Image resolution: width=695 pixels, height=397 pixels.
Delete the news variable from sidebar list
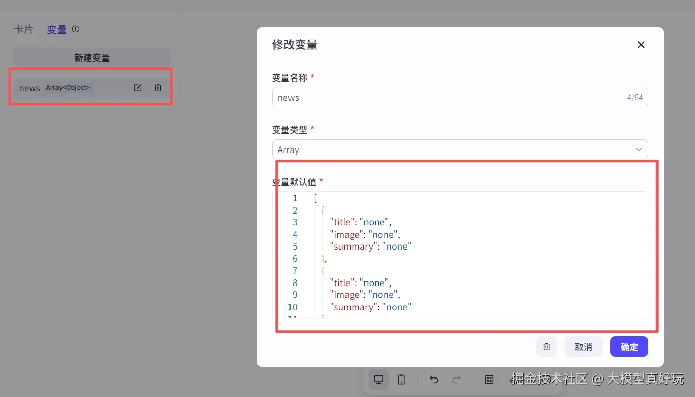pyautogui.click(x=158, y=88)
